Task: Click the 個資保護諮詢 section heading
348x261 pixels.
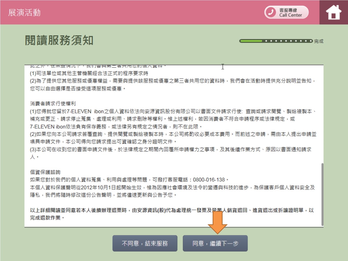Action: click(x=45, y=172)
